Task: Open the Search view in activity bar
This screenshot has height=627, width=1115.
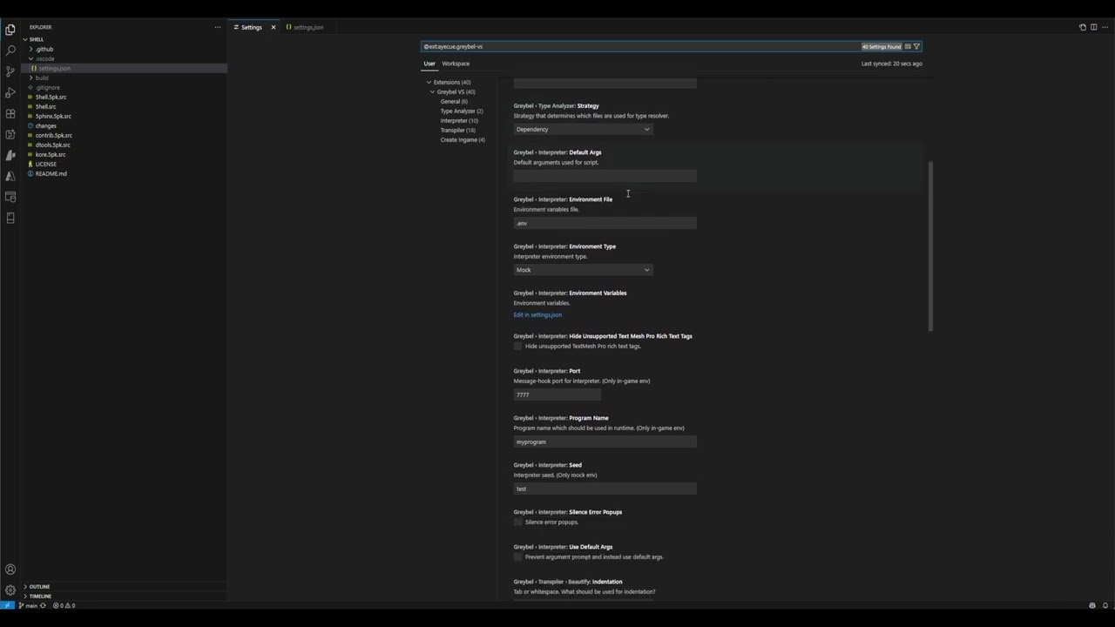Action: pyautogui.click(x=10, y=51)
